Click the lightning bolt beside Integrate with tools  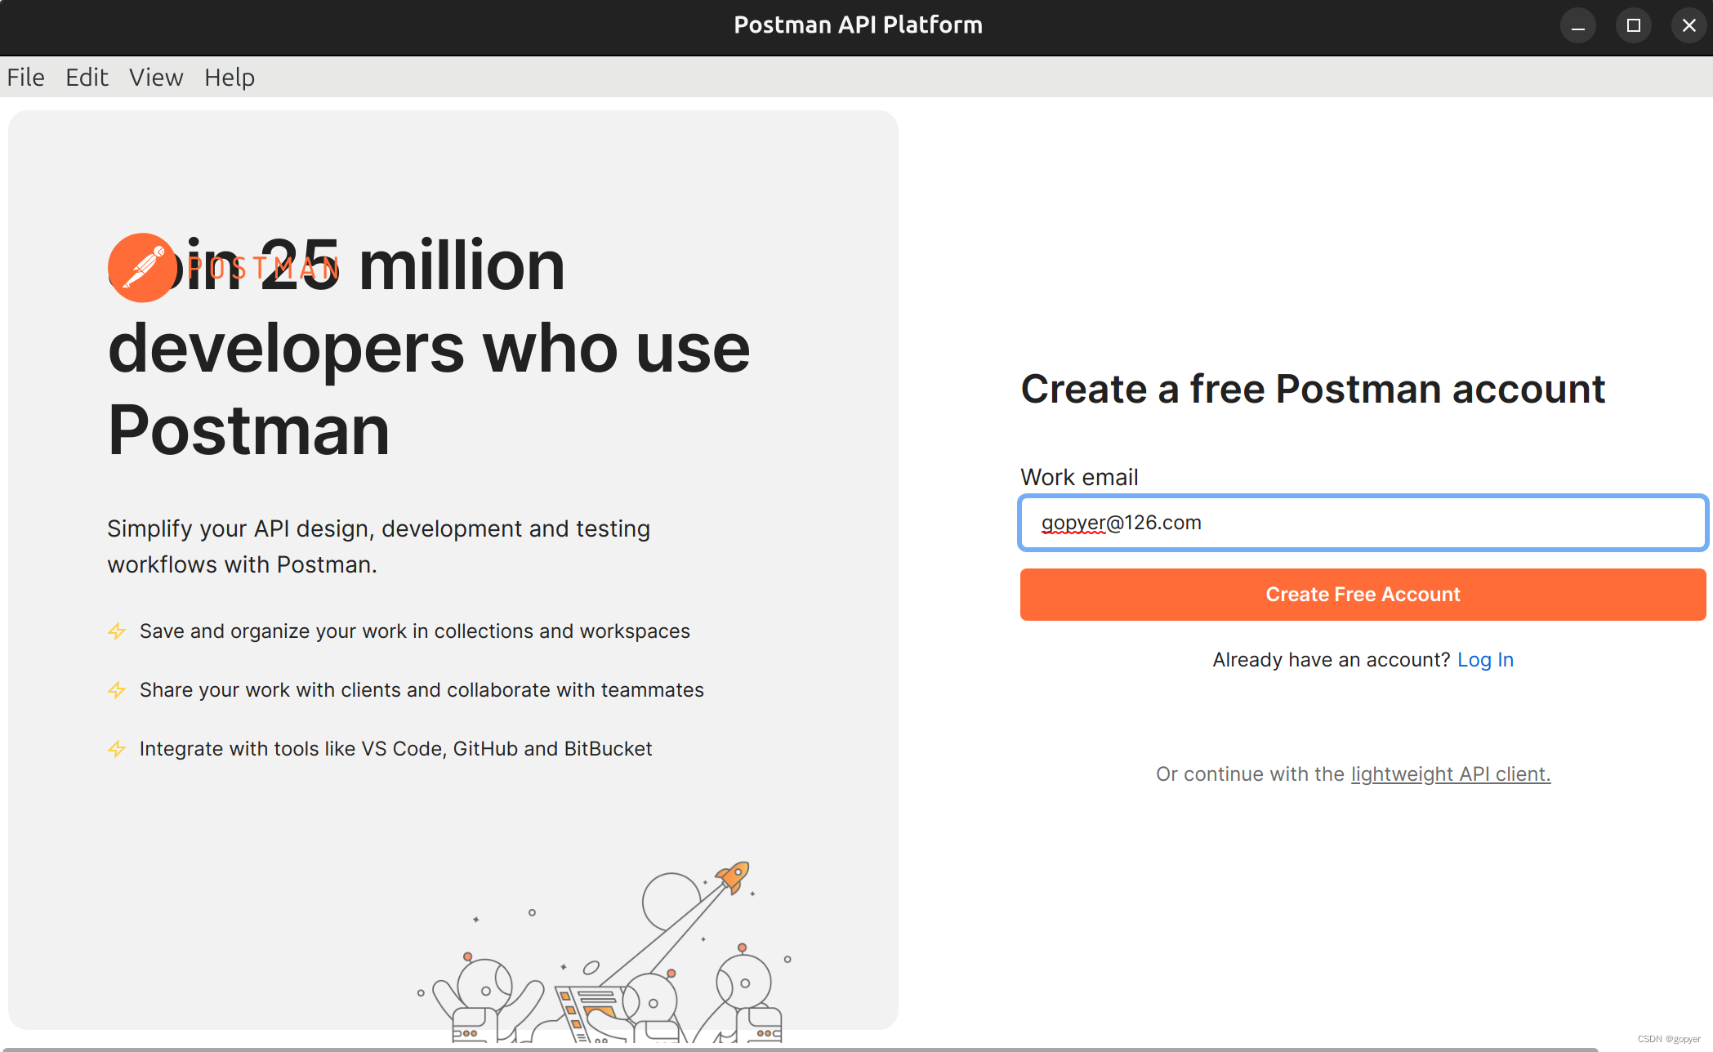coord(117,749)
